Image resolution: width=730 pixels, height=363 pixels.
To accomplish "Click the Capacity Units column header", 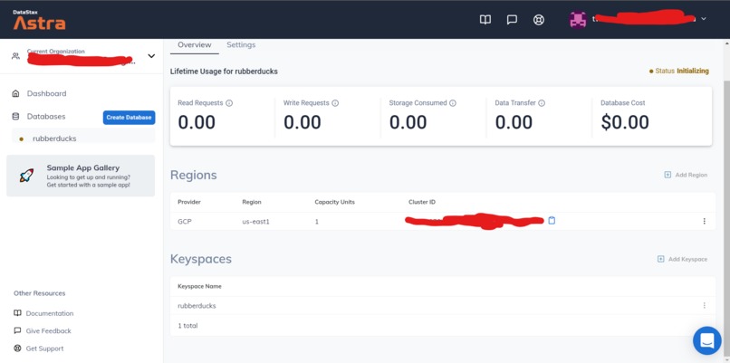I will point(334,202).
